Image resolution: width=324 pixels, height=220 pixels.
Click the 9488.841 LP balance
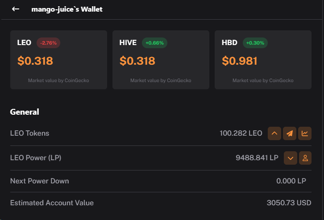click(257, 158)
